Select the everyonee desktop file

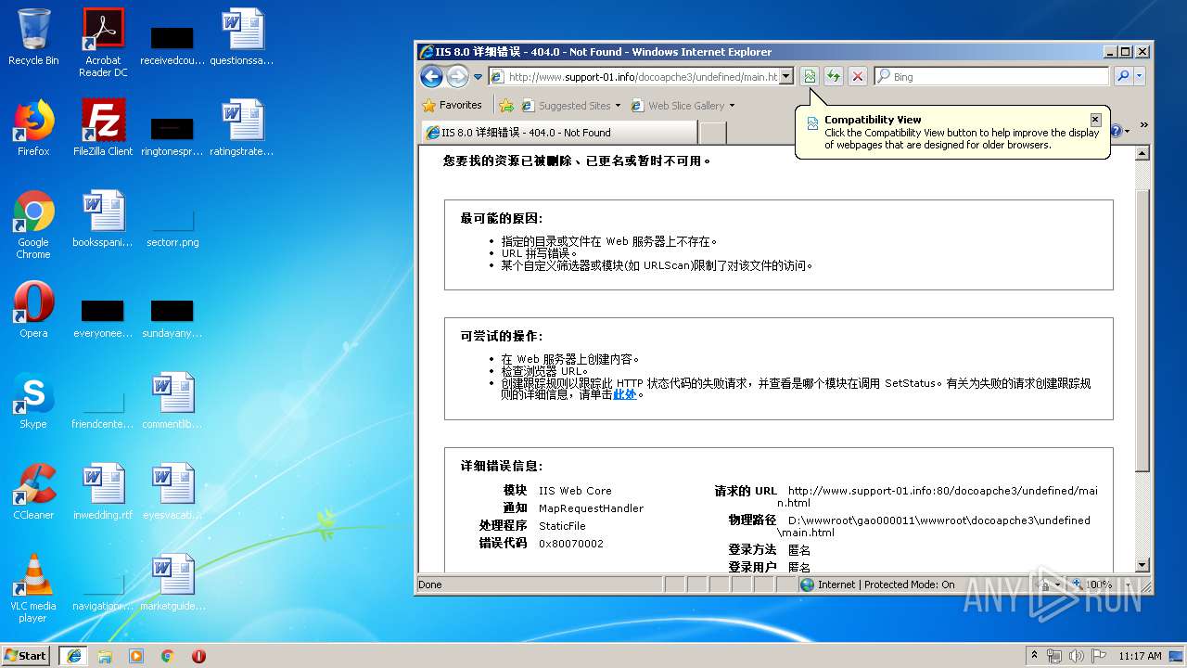(103, 319)
